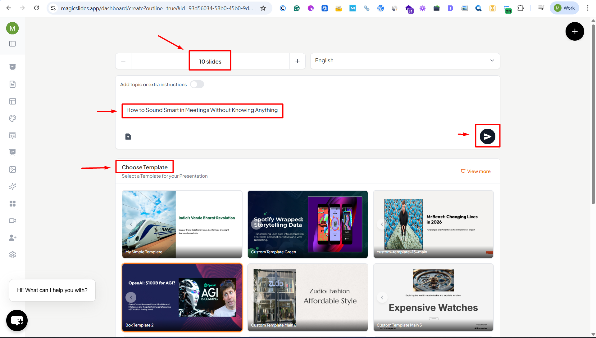Select the Custom Template Green thumbnail
596x338 pixels.
pyautogui.click(x=307, y=224)
